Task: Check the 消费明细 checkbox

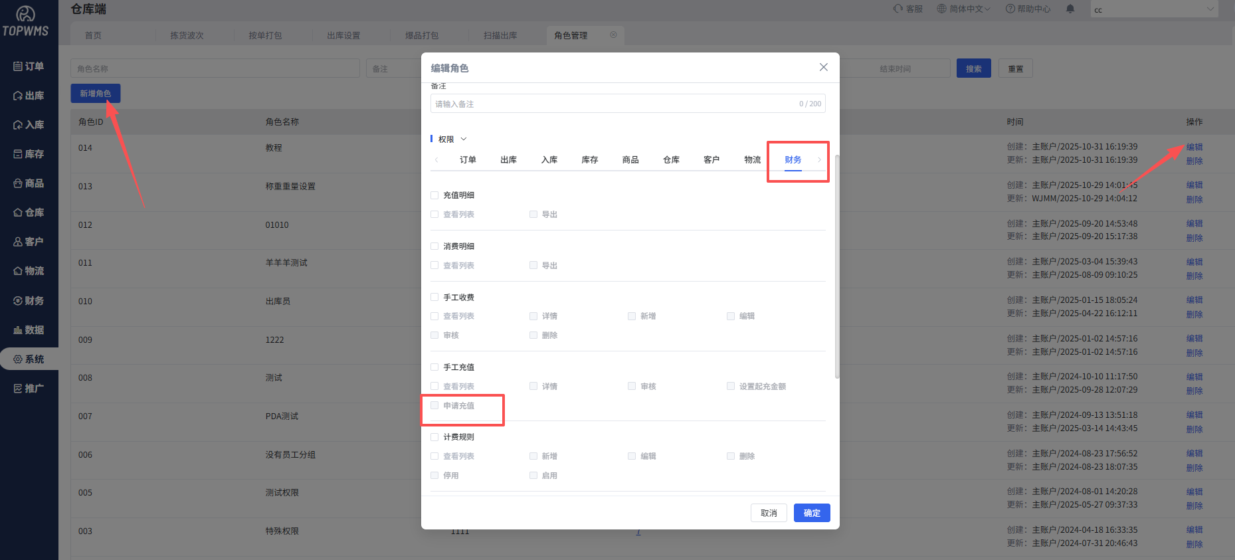Action: (x=434, y=246)
